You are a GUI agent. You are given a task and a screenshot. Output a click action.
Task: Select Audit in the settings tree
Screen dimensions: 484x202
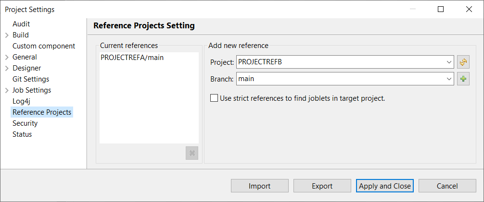[21, 24]
